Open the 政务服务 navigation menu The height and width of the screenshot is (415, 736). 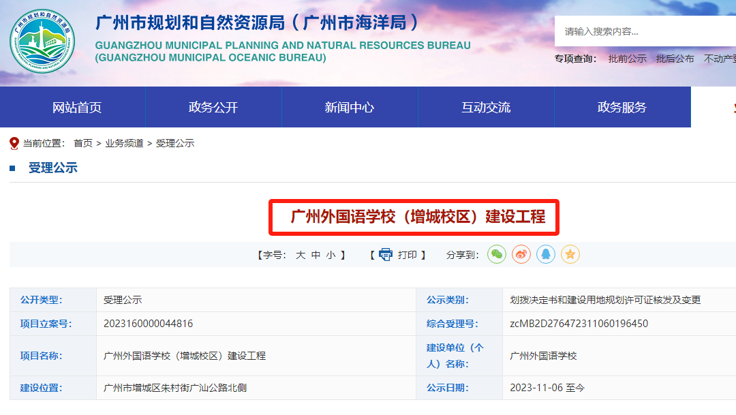click(x=622, y=107)
